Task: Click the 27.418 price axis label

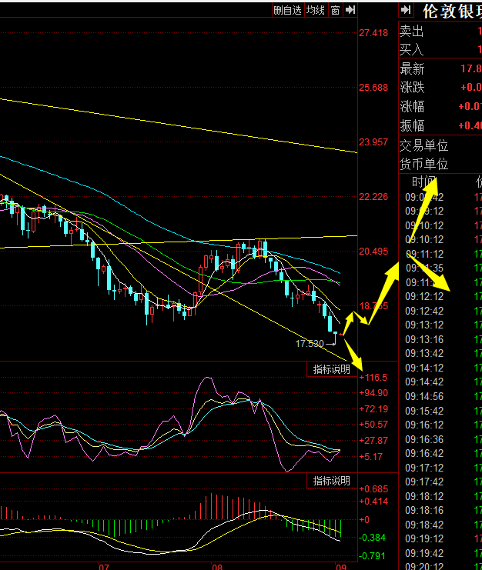Action: 373,33
